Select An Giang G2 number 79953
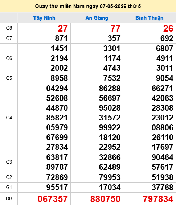This screenshot has width=176, height=205. coord(110,177)
